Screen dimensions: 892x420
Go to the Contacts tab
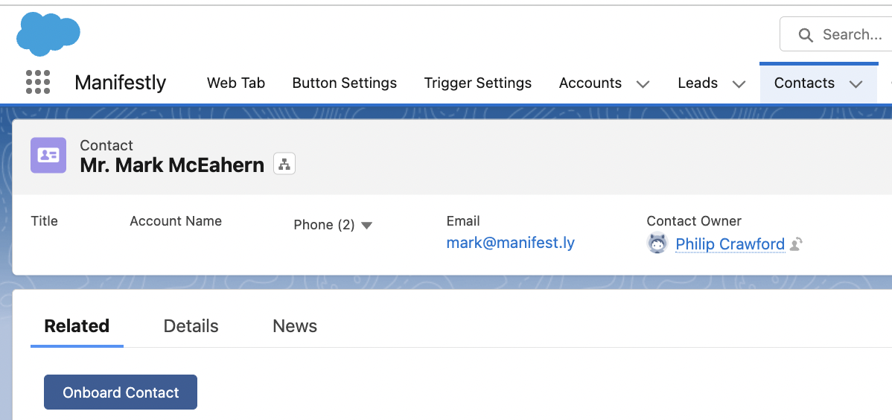click(x=804, y=83)
